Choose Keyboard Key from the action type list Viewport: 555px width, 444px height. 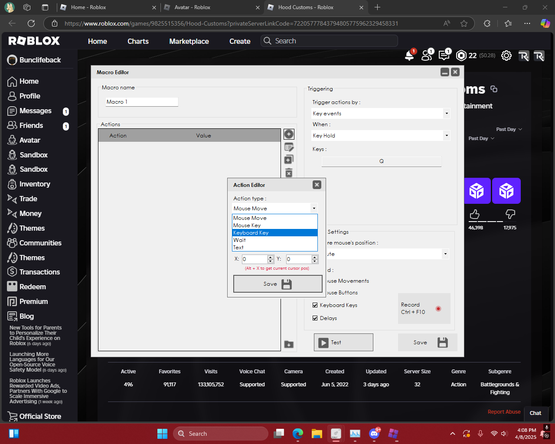pos(251,233)
